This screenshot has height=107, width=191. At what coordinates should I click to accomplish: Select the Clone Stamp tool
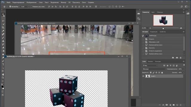[3, 41]
